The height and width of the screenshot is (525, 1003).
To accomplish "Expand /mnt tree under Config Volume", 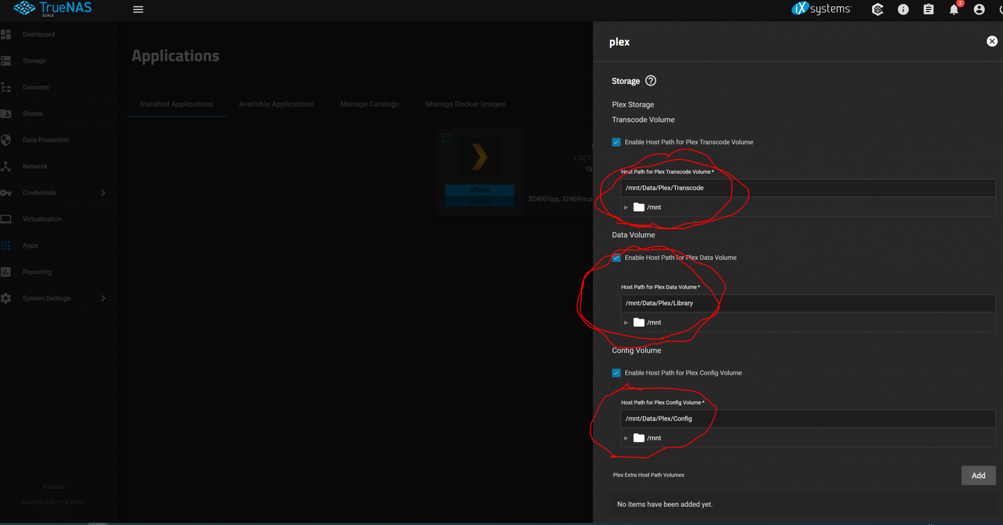I will click(626, 438).
